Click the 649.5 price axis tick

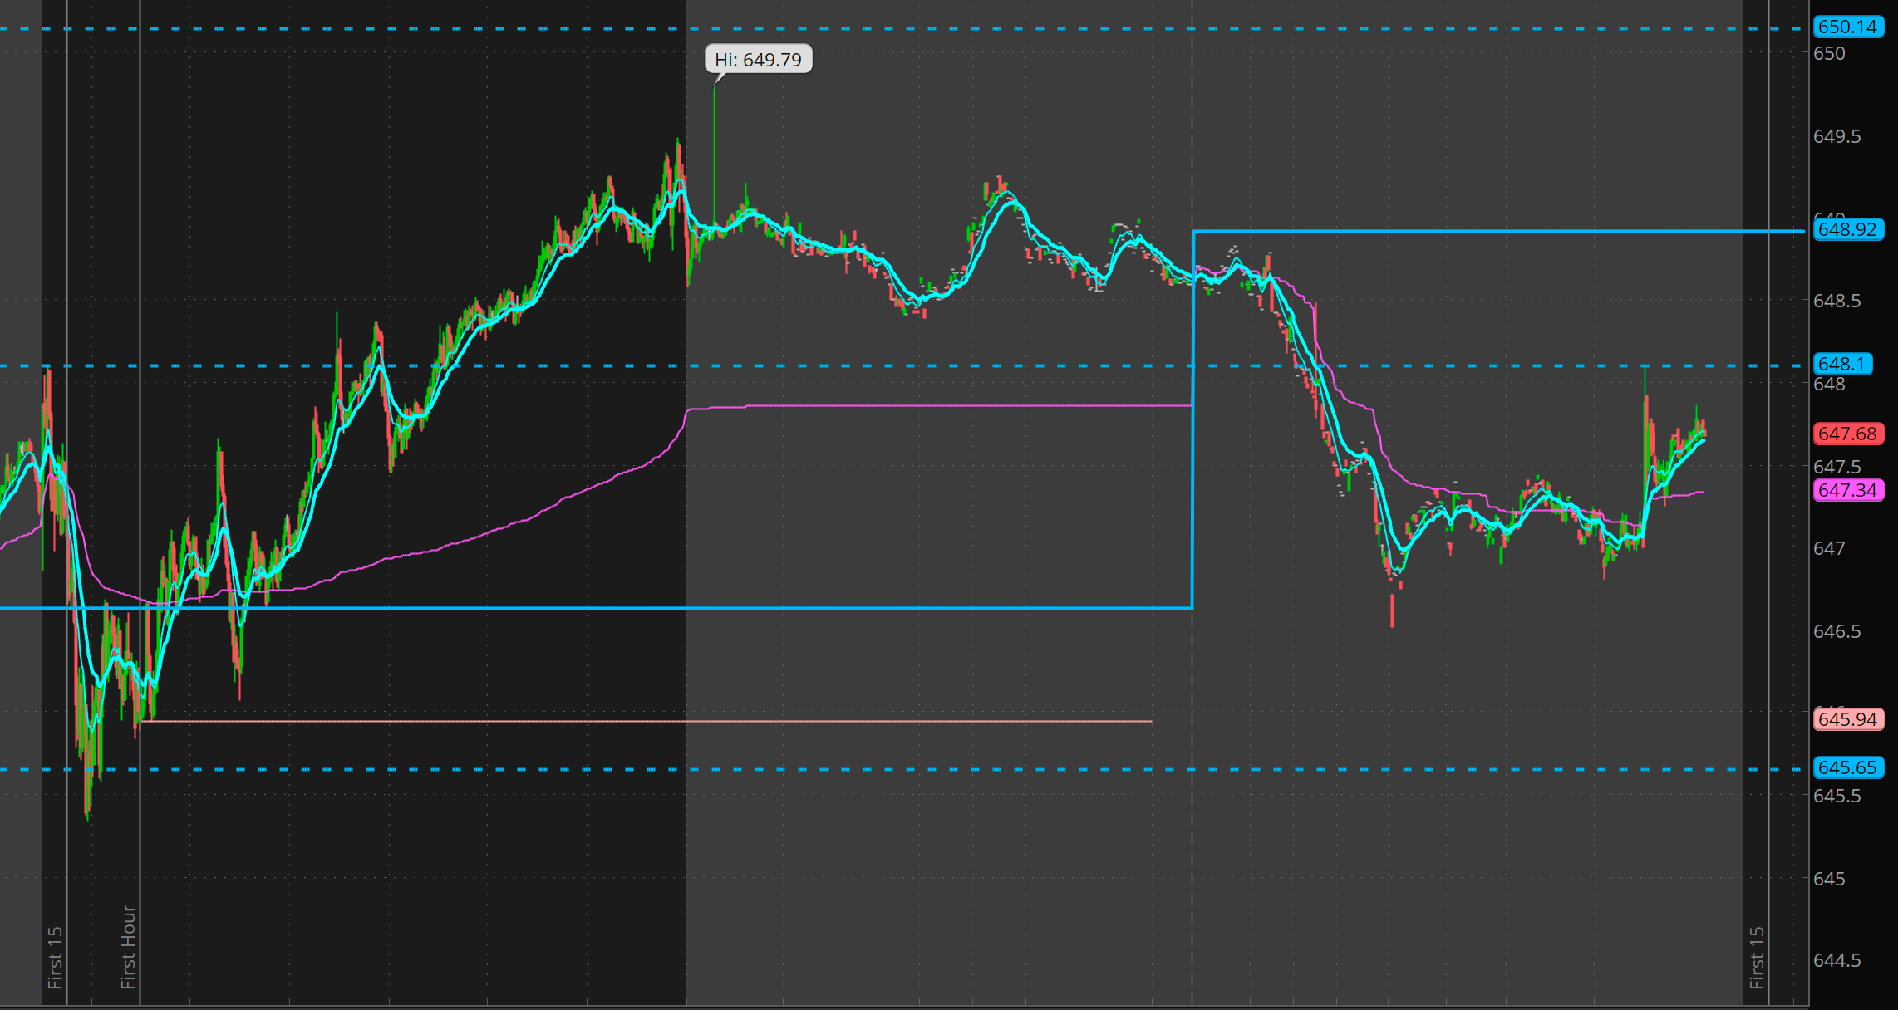[x=1837, y=136]
